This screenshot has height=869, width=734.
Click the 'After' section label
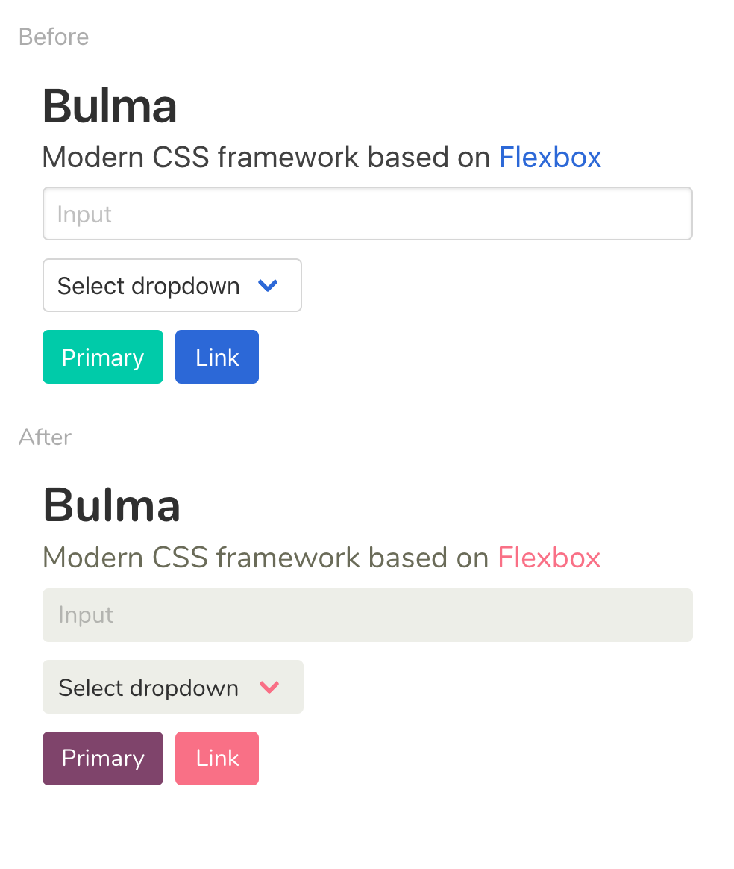pyautogui.click(x=46, y=437)
